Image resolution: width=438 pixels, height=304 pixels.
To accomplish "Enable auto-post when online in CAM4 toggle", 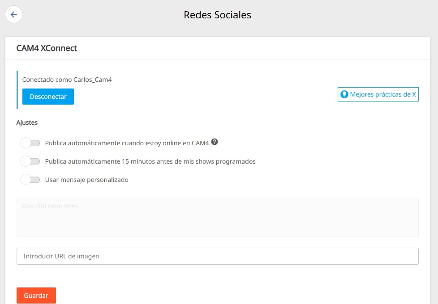I will coord(30,143).
